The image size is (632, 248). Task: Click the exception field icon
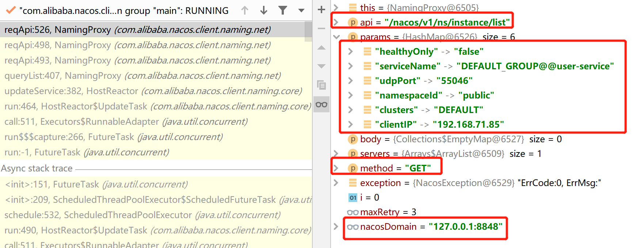tap(353, 183)
